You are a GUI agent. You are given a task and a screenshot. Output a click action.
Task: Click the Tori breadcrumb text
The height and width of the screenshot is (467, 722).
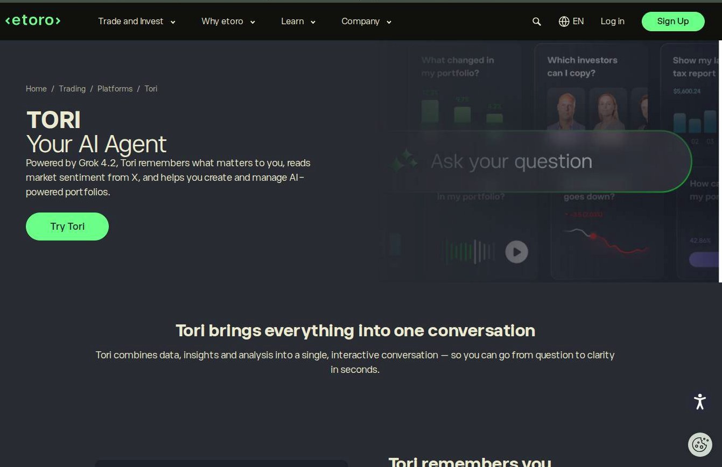(x=151, y=89)
